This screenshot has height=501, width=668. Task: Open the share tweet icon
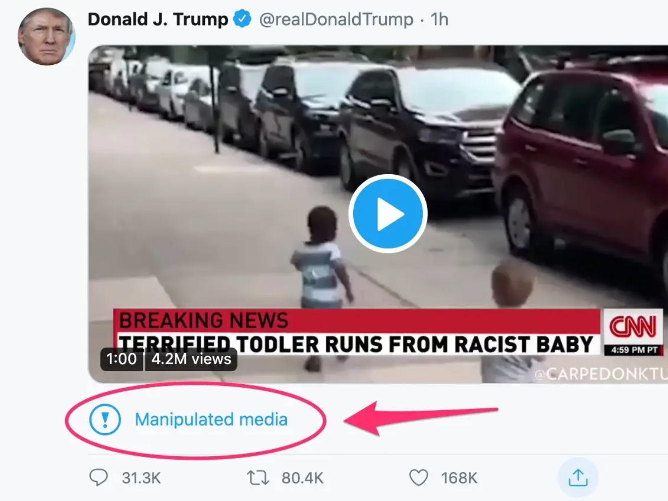[578, 478]
